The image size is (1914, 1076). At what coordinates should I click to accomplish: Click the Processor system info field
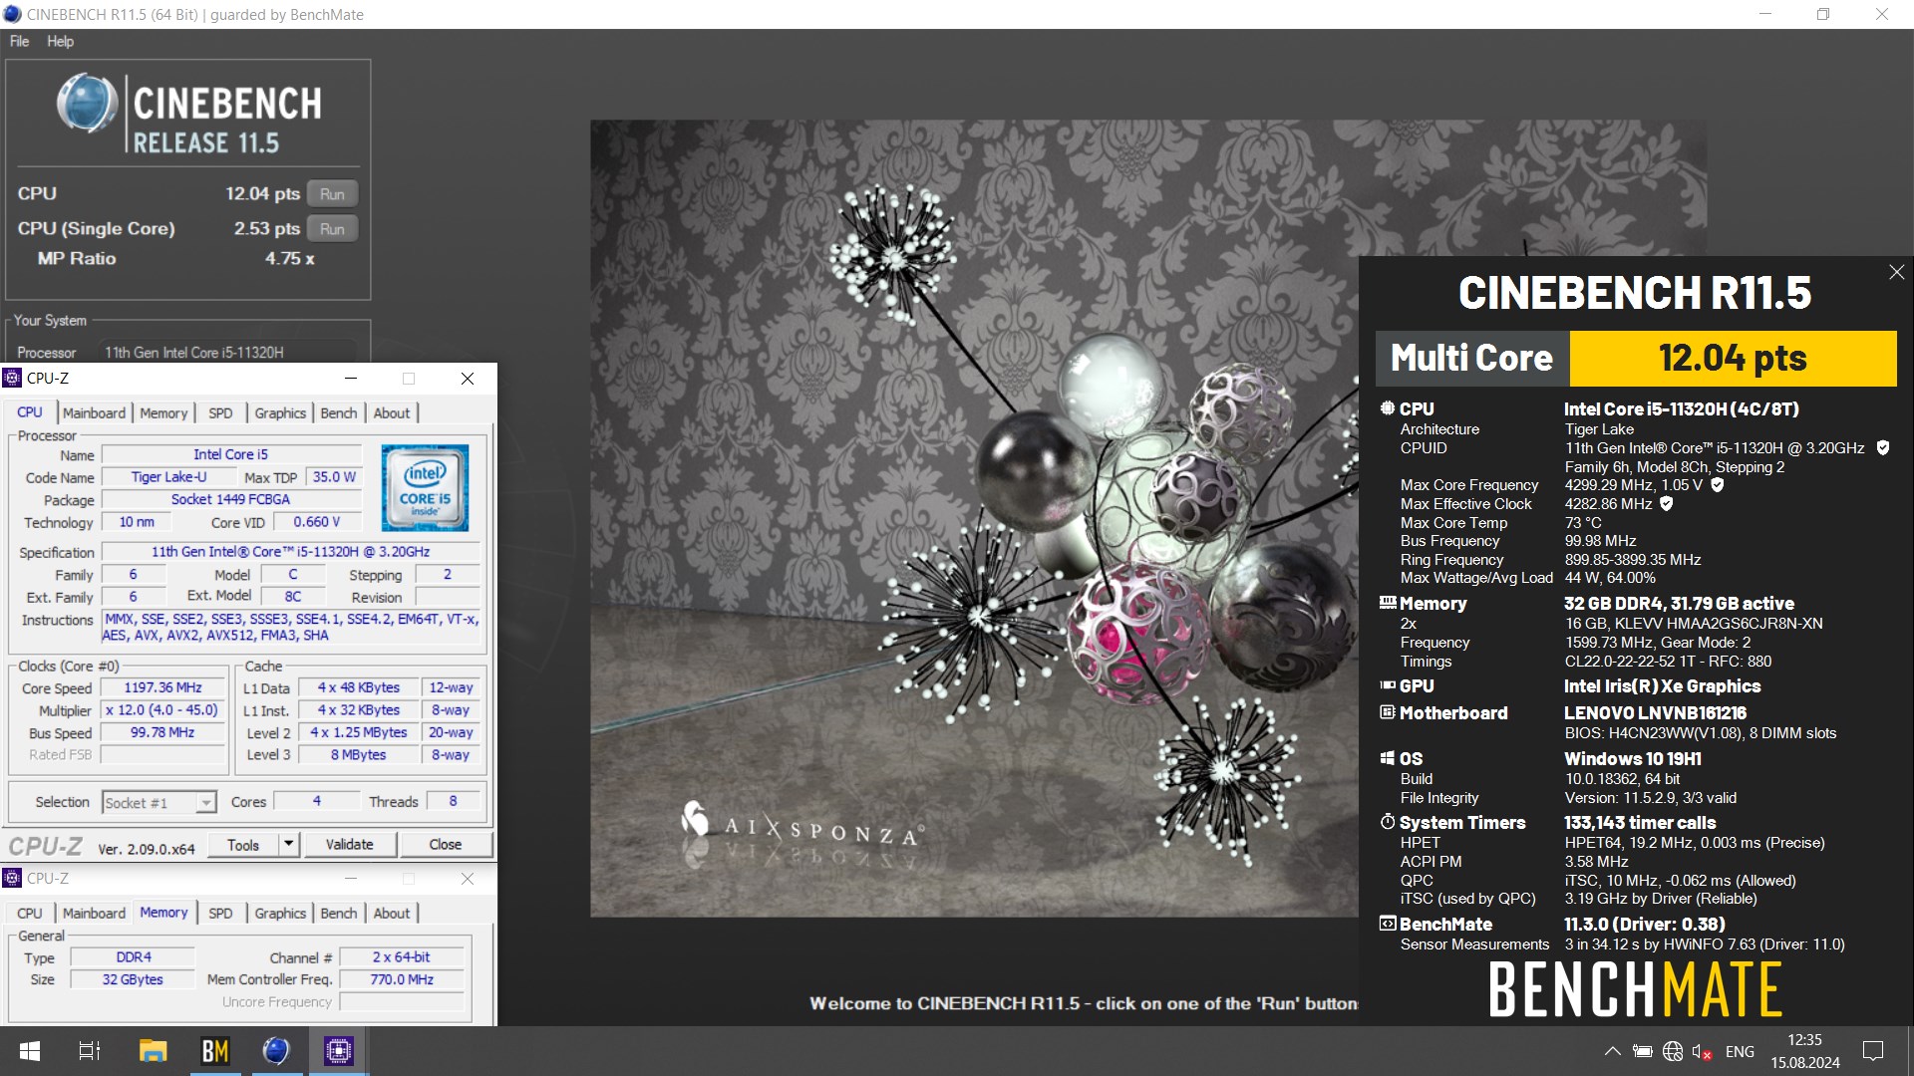coord(229,352)
